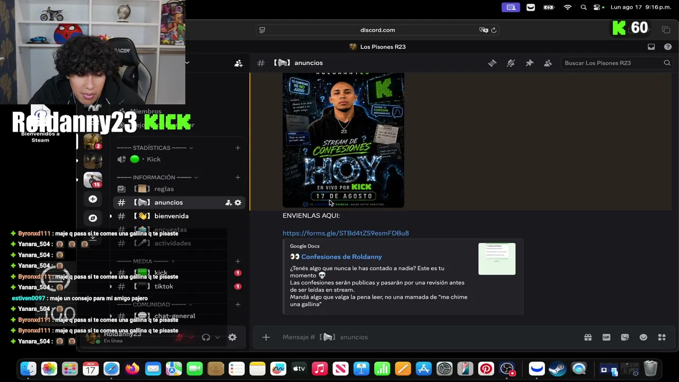Edit anuncios channel settings gear
The width and height of the screenshot is (679, 382).
238,203
